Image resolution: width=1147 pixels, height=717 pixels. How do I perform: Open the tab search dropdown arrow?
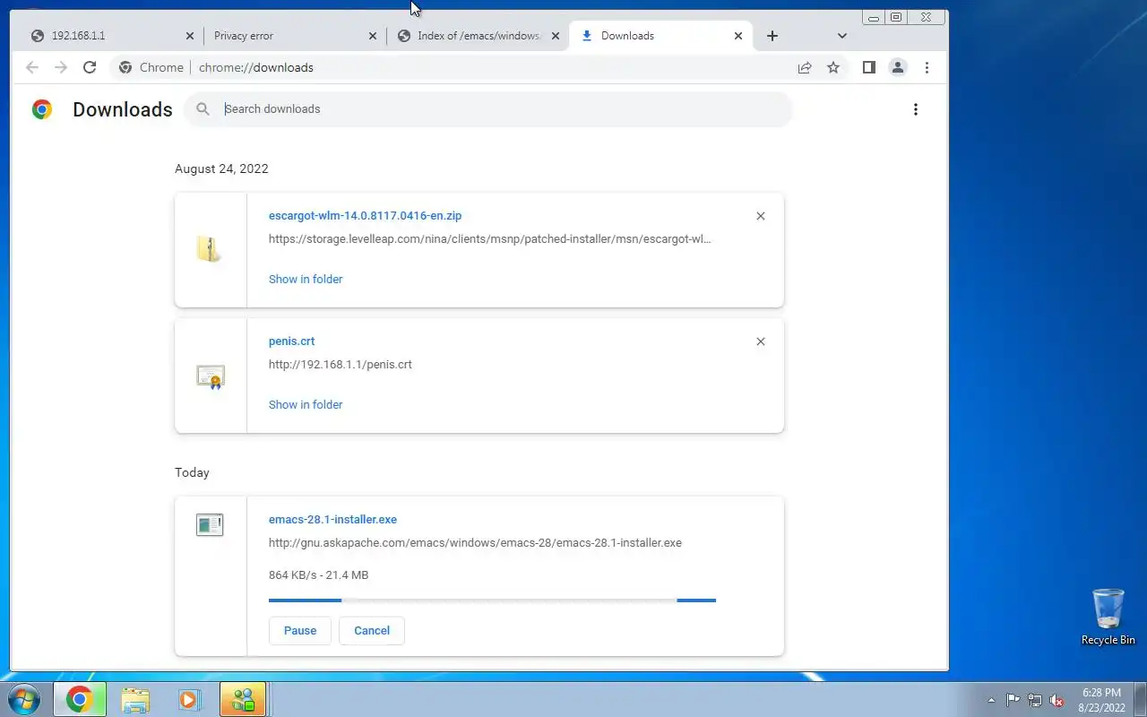click(842, 36)
